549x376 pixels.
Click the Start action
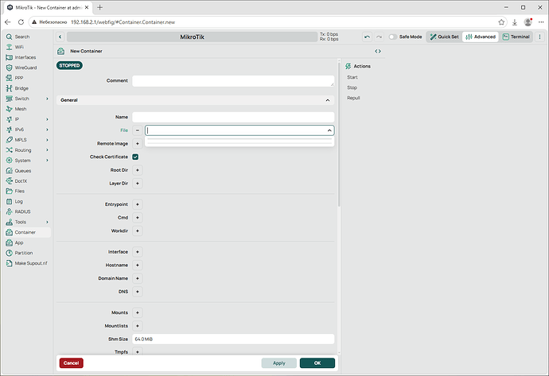coord(352,77)
